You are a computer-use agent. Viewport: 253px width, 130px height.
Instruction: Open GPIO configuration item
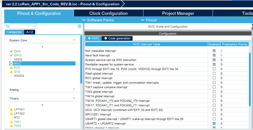pos(18,55)
